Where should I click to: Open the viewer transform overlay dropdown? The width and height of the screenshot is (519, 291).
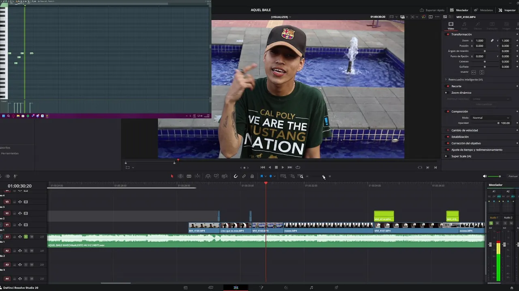tap(133, 167)
